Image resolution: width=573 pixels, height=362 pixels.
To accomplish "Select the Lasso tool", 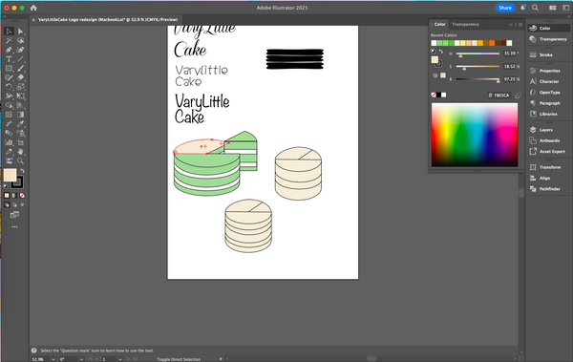I will coord(20,40).
